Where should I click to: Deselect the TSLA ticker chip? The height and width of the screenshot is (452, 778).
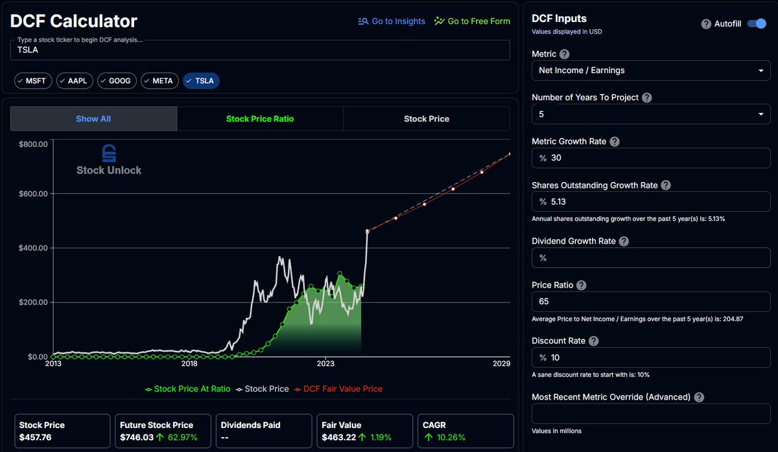coord(202,81)
